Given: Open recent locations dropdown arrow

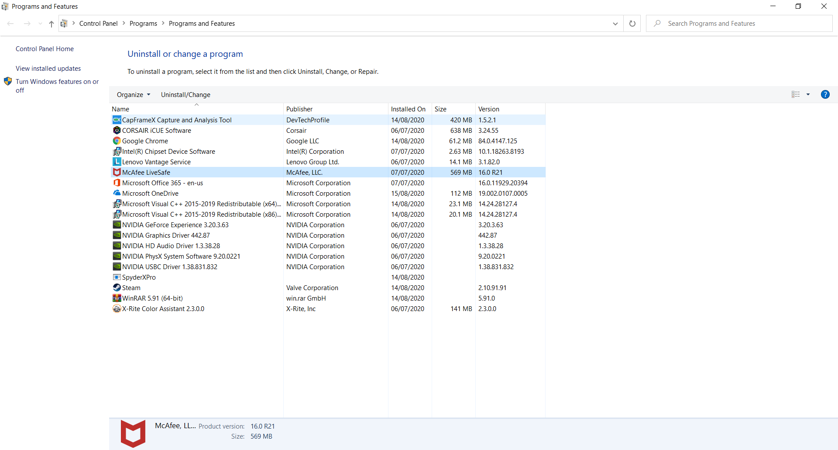Looking at the screenshot, I should (40, 24).
